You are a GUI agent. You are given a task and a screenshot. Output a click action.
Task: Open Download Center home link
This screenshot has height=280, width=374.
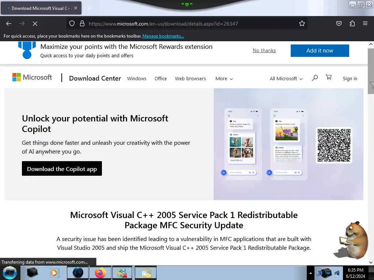click(x=95, y=78)
